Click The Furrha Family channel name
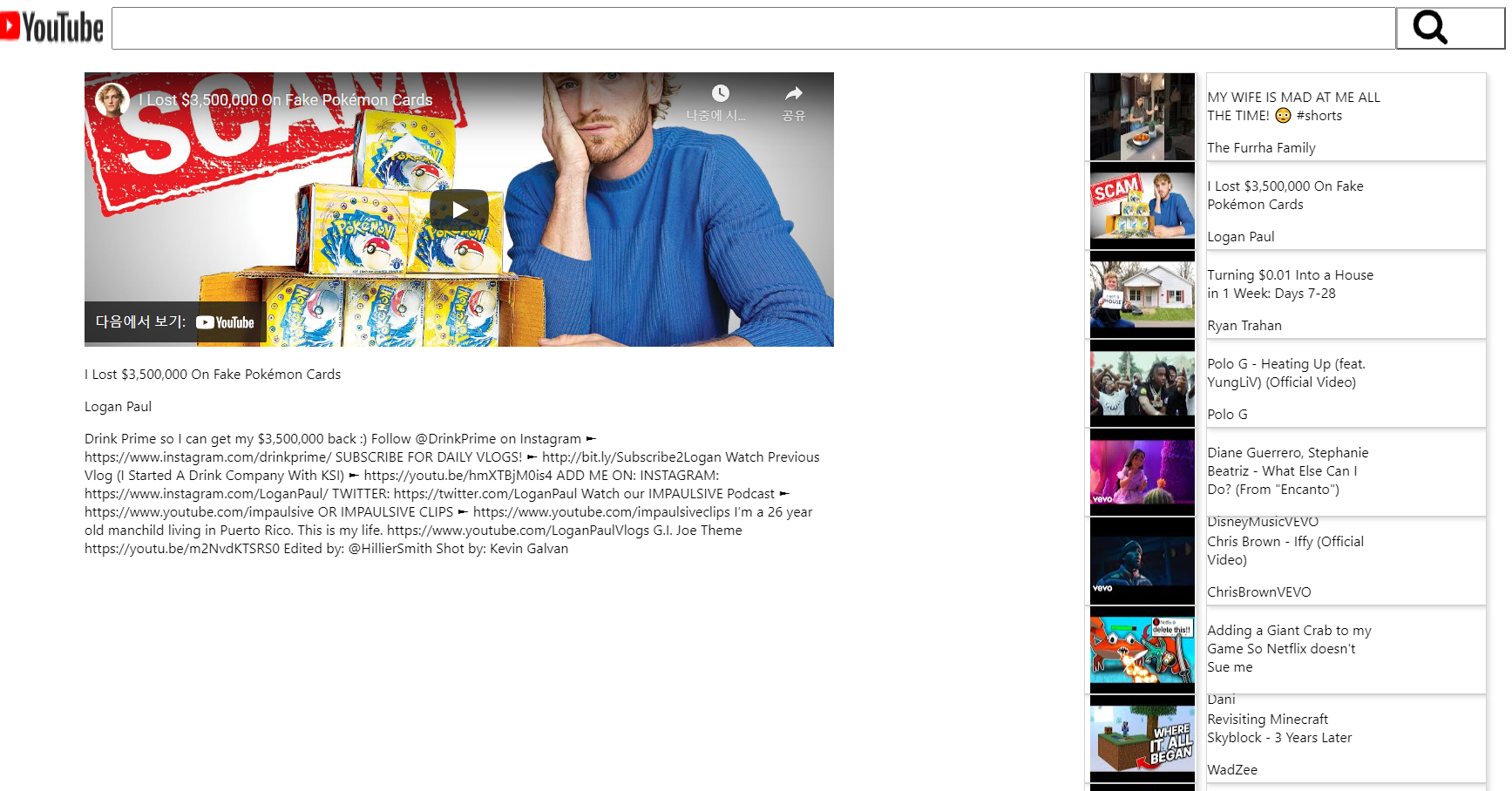The width and height of the screenshot is (1512, 791). pos(1261,148)
